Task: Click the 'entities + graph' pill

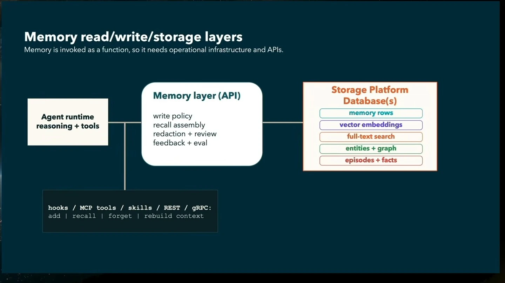Action: coord(371,149)
